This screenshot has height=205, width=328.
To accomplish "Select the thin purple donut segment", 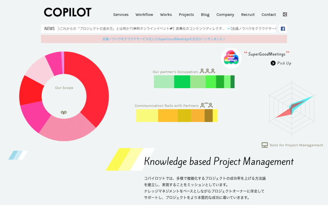I will (x=63, y=63).
